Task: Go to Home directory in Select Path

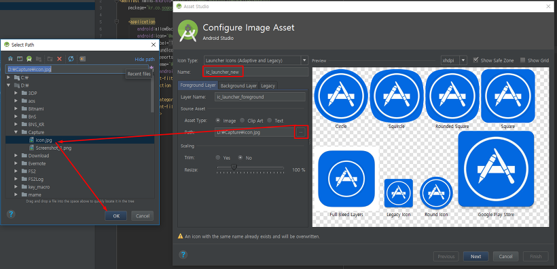Action: pos(10,59)
